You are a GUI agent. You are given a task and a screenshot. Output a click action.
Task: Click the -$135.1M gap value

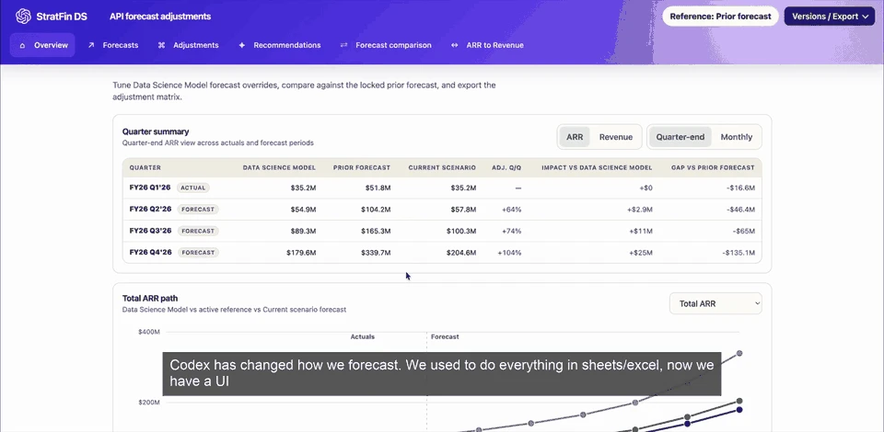tap(738, 253)
